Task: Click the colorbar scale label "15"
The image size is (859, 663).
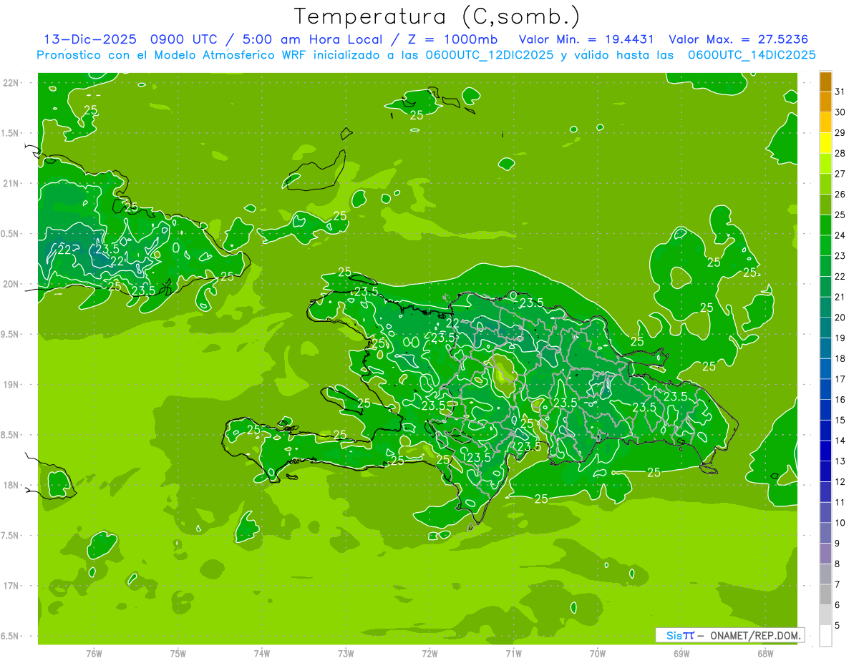Action: [x=840, y=420]
